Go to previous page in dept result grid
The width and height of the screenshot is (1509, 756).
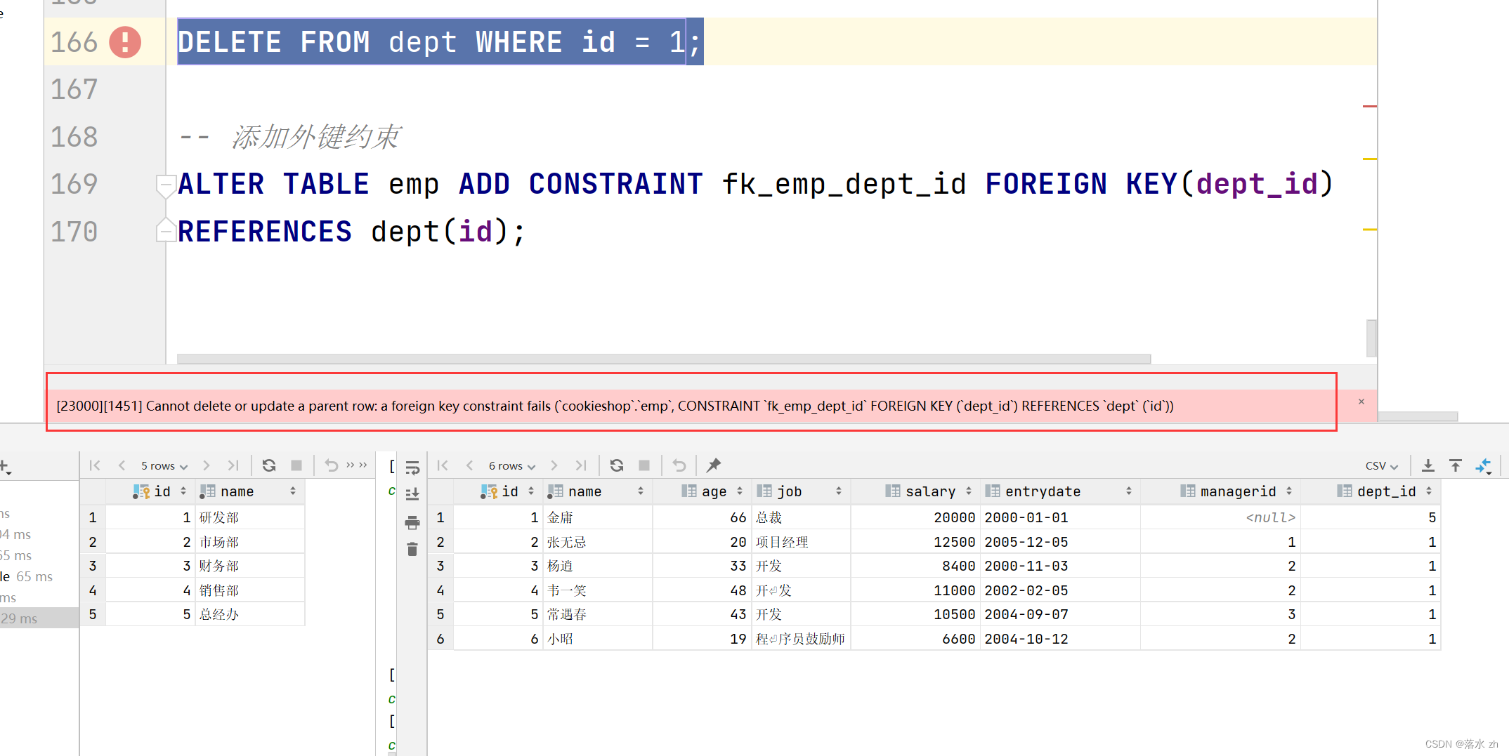(122, 465)
